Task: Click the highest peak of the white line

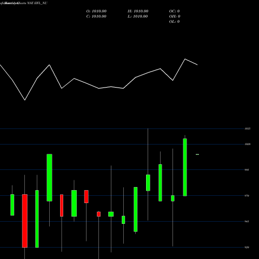Action: pyautogui.click(x=185, y=59)
